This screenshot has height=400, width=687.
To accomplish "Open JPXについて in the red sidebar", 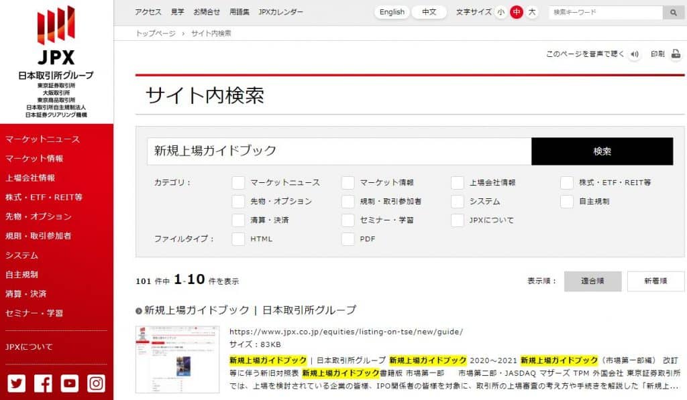I will [x=29, y=346].
